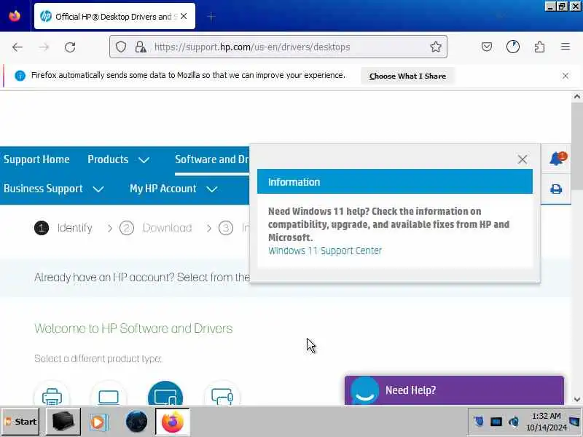This screenshot has height=437, width=583.
Task: Bookmark this page with the star icon
Action: click(435, 47)
